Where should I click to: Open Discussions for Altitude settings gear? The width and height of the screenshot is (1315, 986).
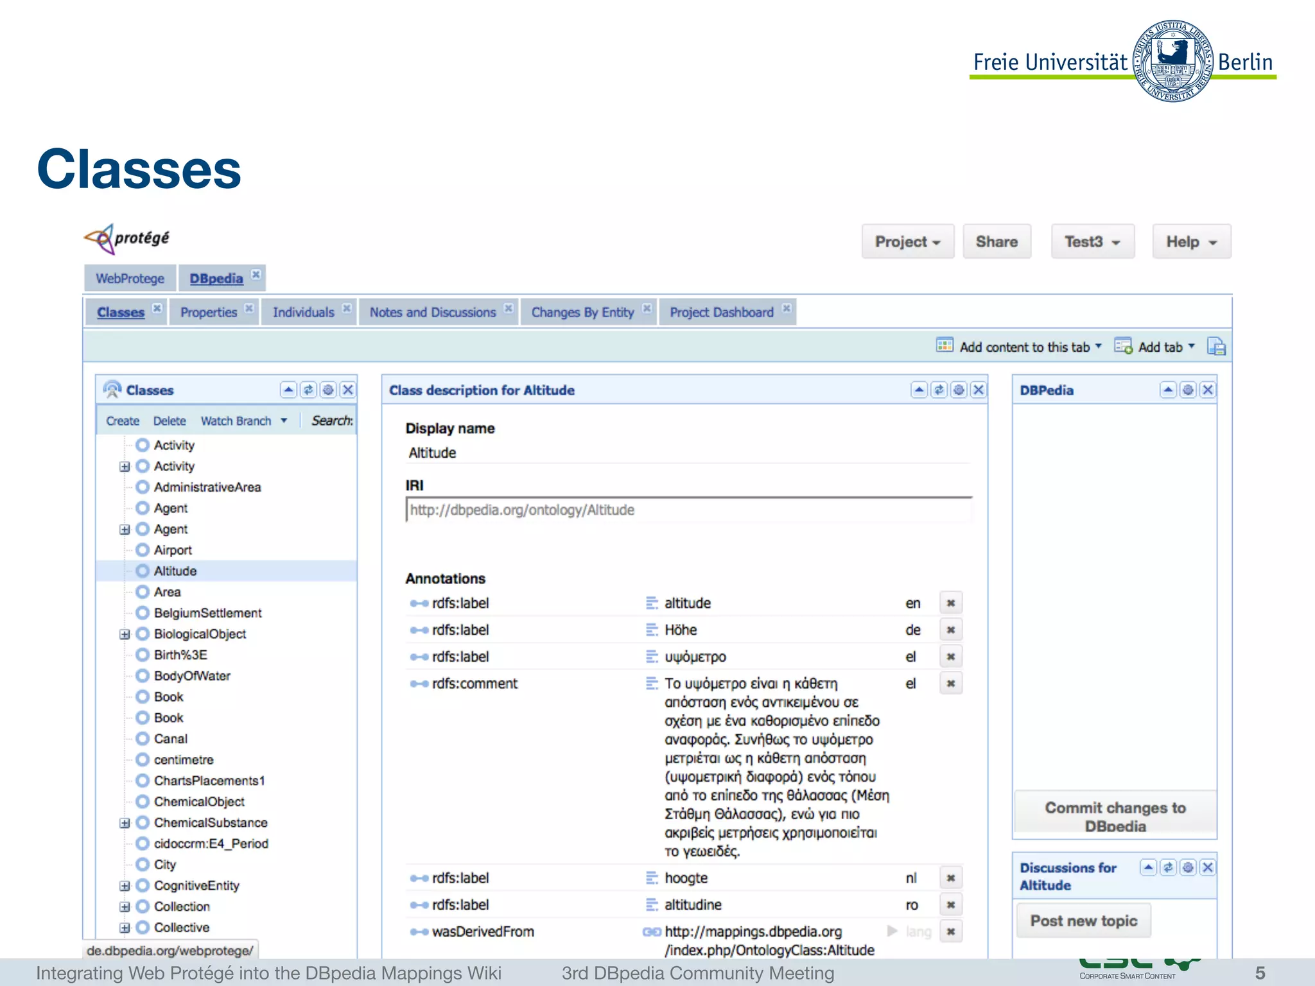tap(1188, 867)
